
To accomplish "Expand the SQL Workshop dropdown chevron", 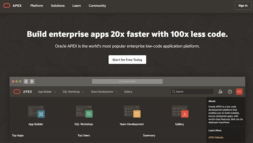I will 83,92.
